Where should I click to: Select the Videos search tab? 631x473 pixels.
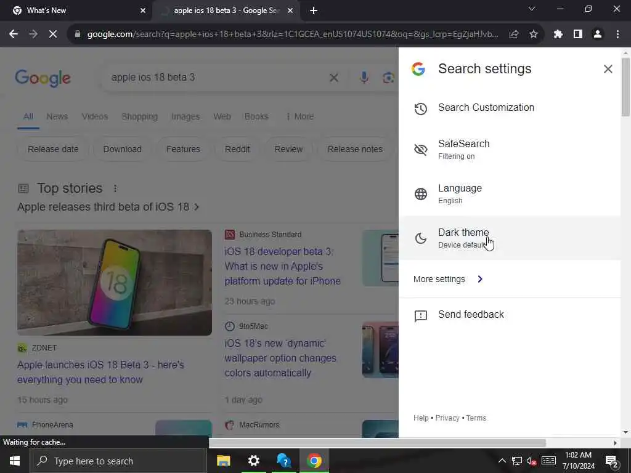pyautogui.click(x=95, y=116)
